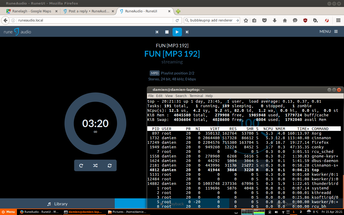Open the Library tab
Screen dimensions: 344x215
[57, 204]
